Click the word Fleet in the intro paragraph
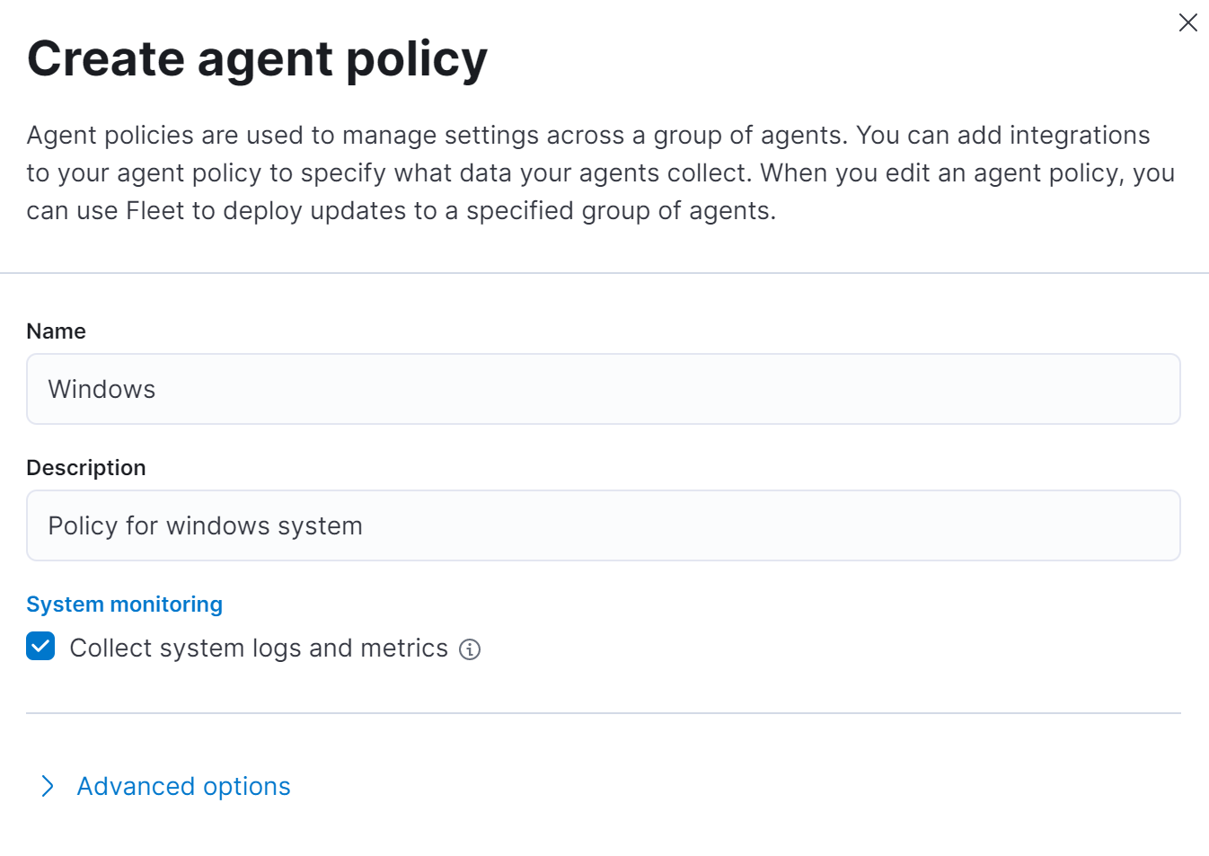 pyautogui.click(x=154, y=211)
